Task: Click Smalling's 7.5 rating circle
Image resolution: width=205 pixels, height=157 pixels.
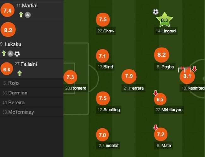Action: click(x=103, y=98)
